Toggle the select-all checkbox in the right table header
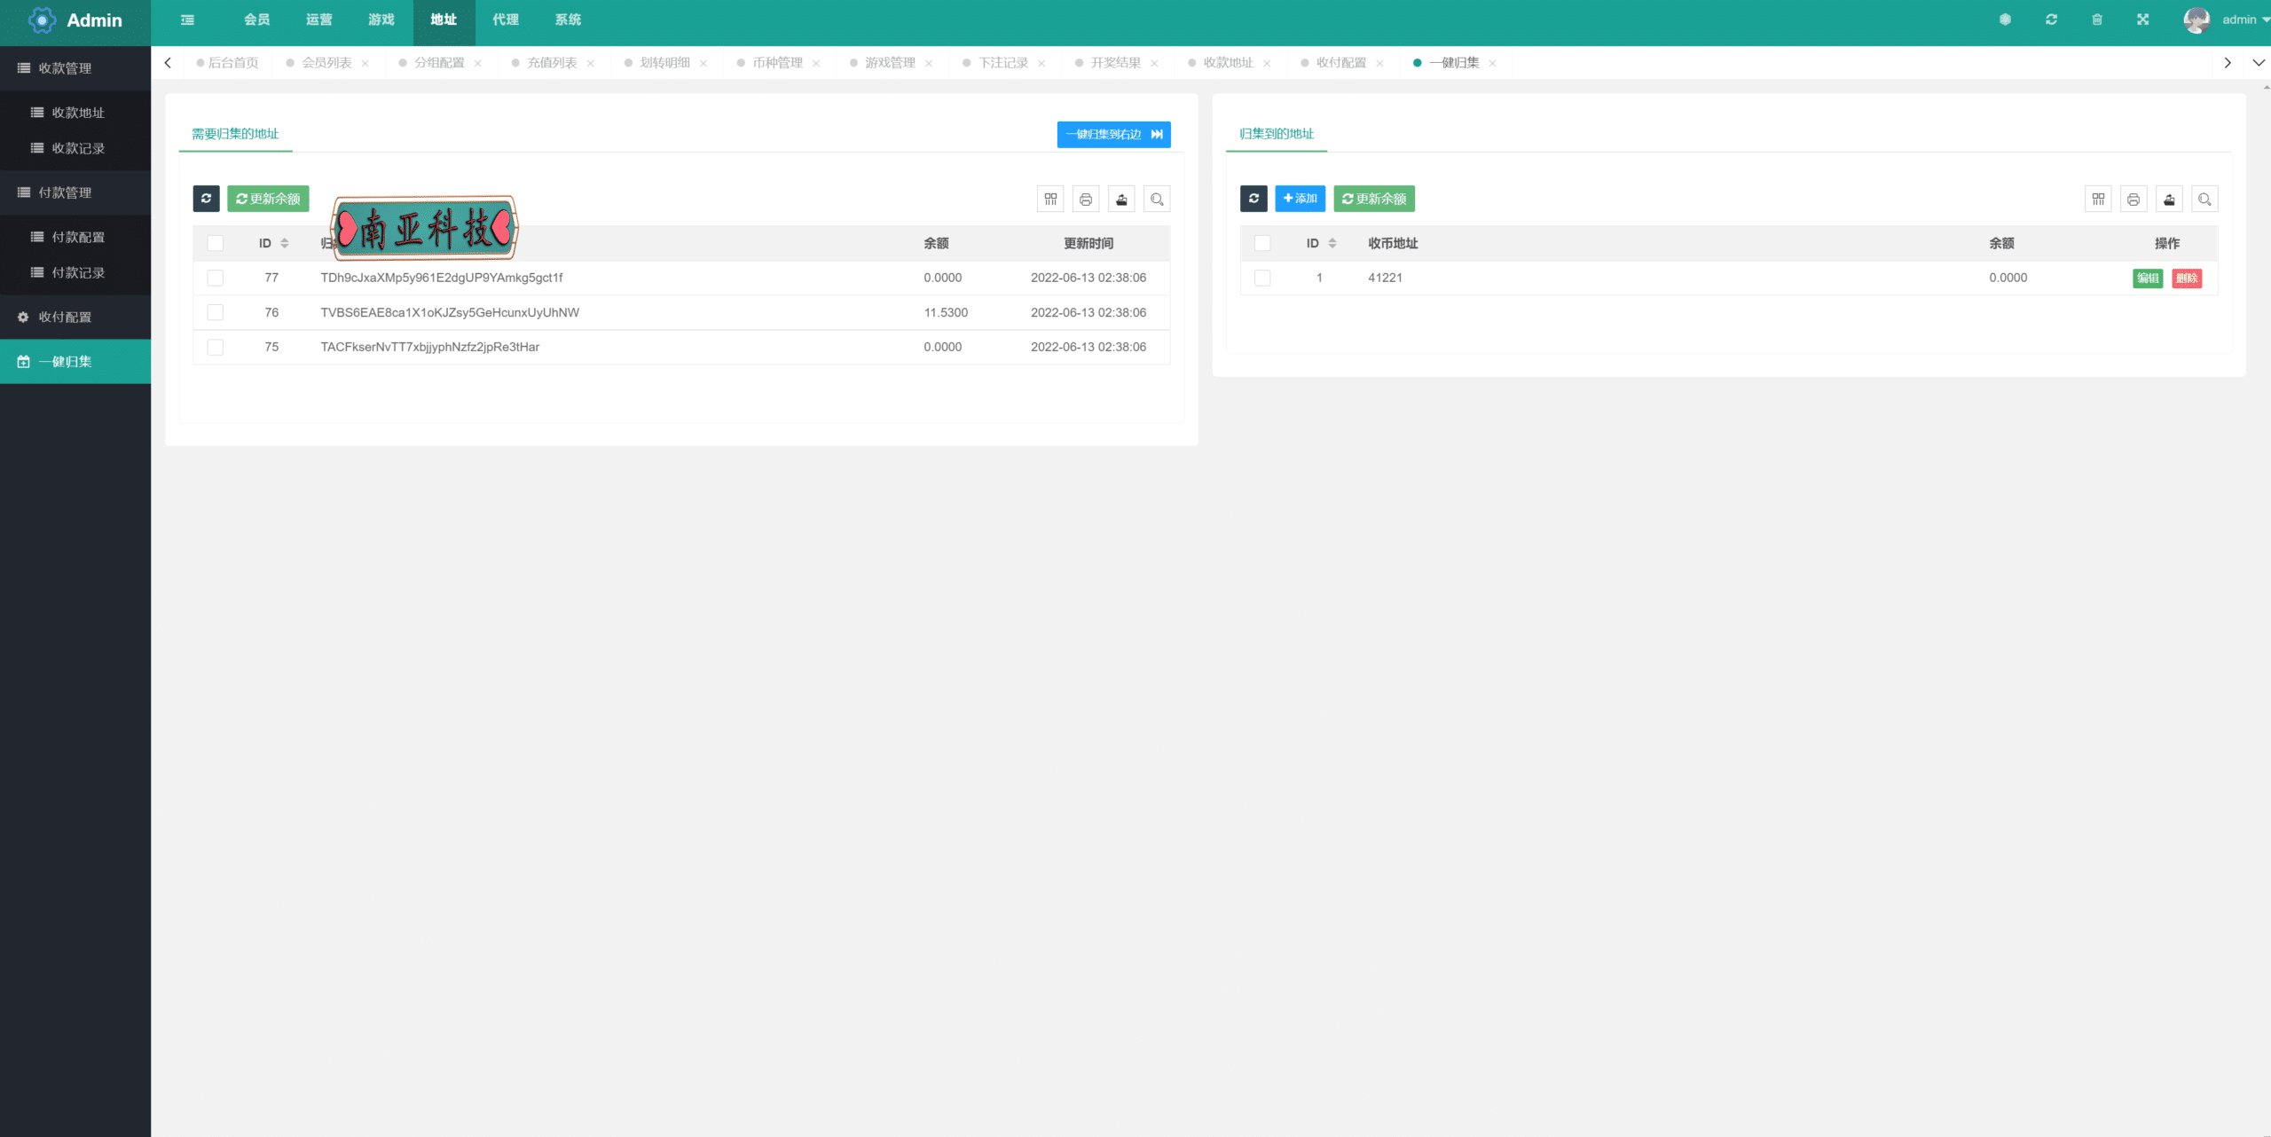 pyautogui.click(x=1262, y=243)
